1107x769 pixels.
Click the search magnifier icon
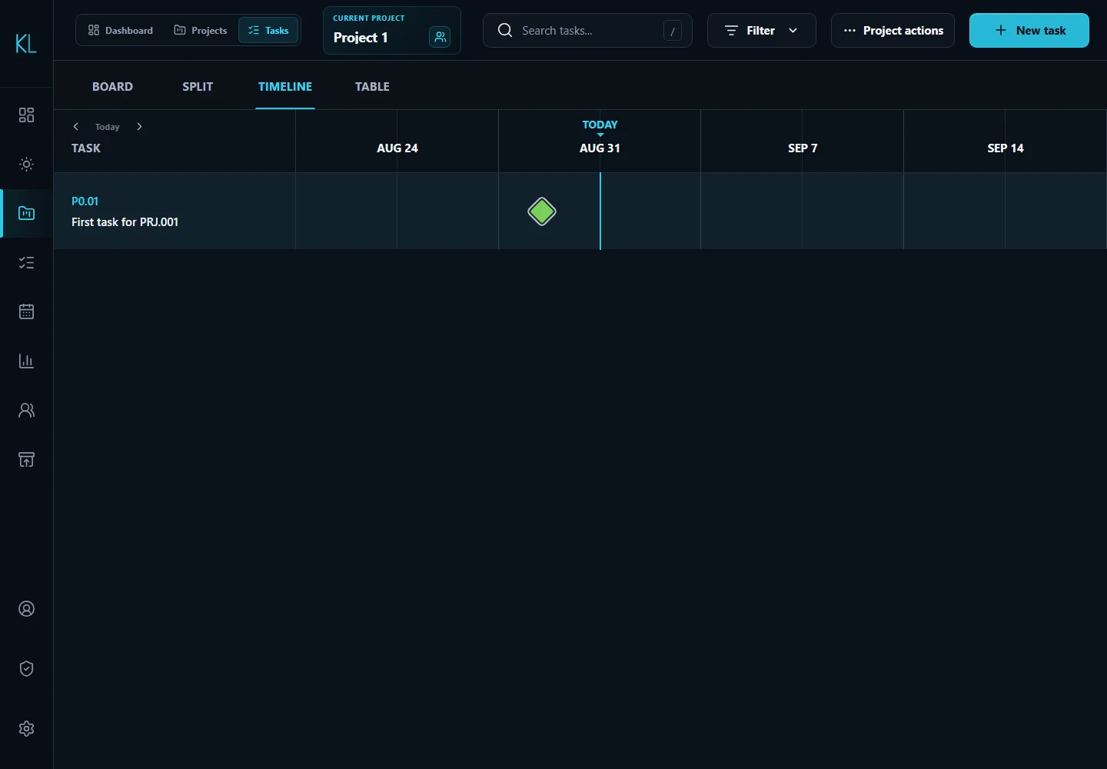point(505,31)
